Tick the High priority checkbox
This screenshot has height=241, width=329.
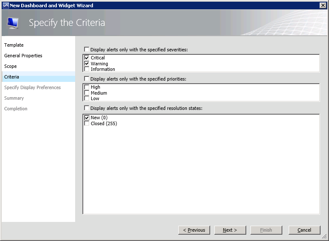pos(87,87)
